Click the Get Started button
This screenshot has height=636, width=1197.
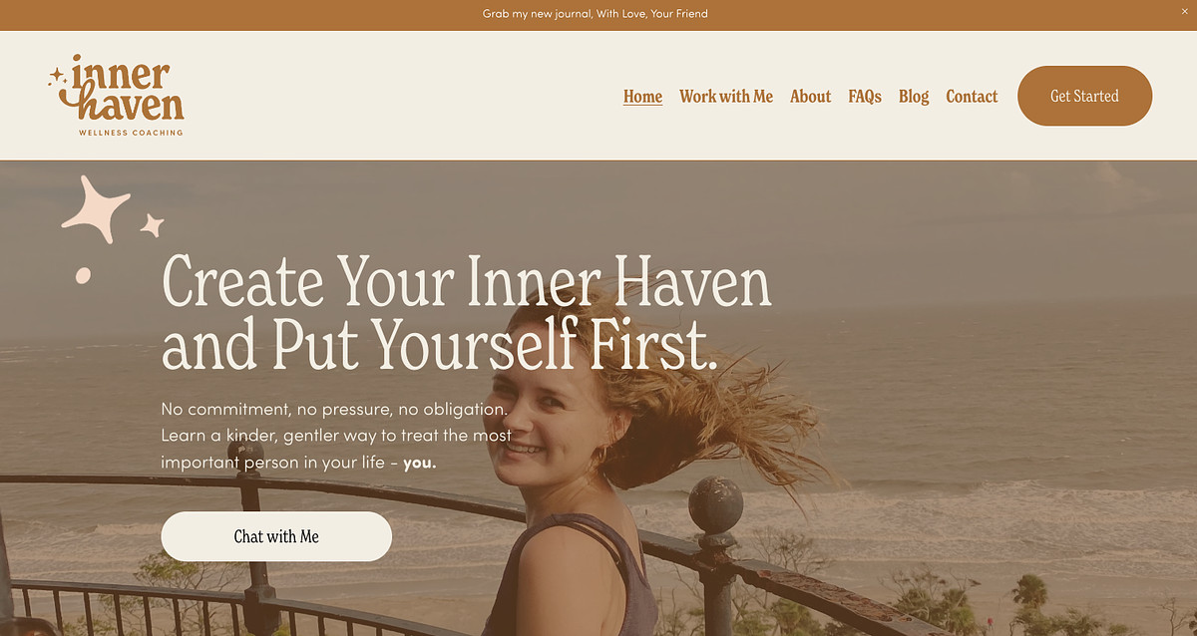click(1084, 96)
